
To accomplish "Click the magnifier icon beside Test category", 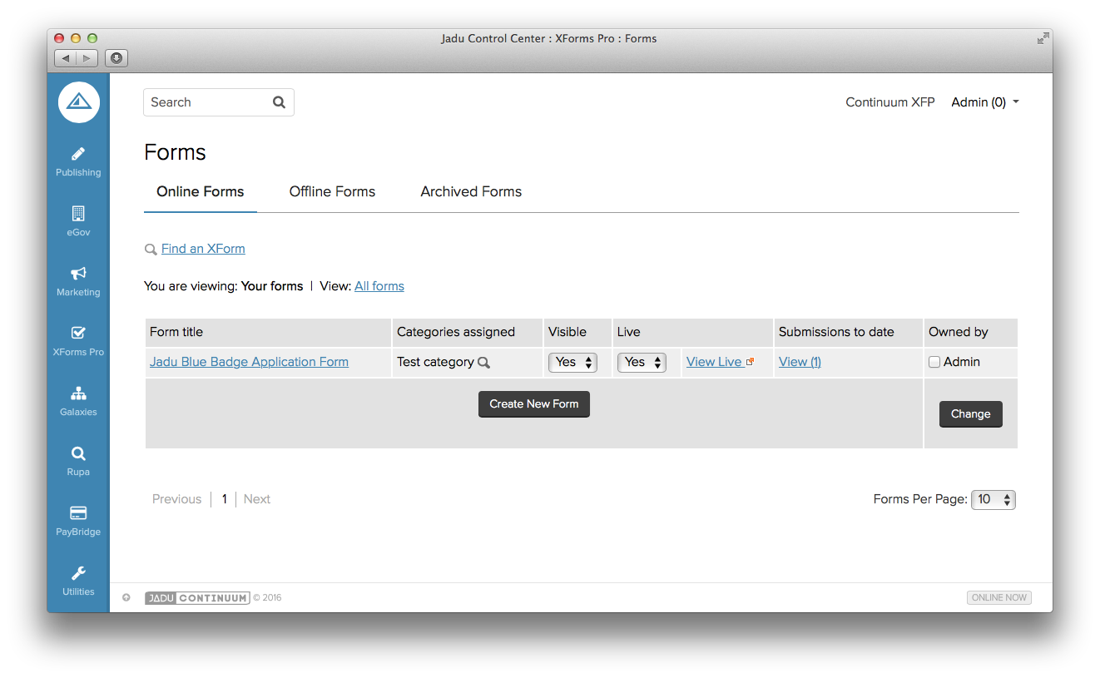I will pyautogui.click(x=483, y=363).
